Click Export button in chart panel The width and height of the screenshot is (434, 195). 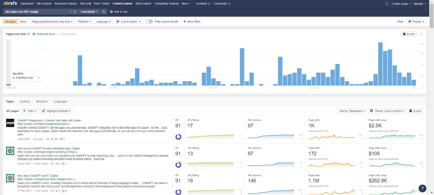(x=409, y=34)
